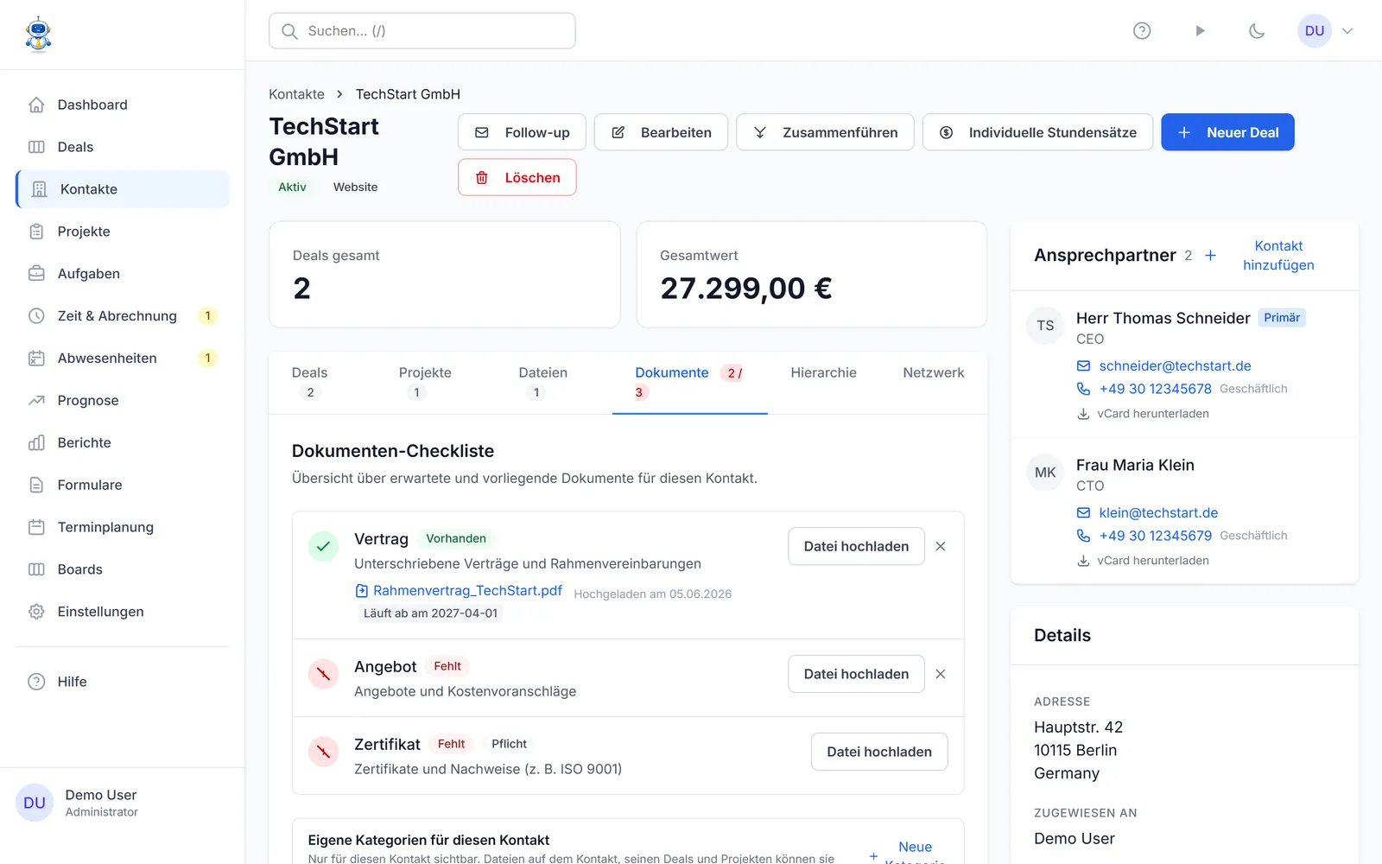Open the DU user avatar menu

(1314, 31)
